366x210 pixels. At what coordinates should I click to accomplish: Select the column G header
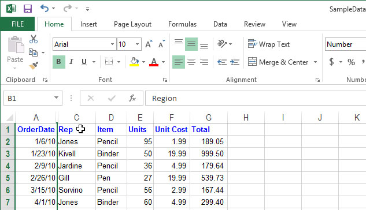[209, 118]
